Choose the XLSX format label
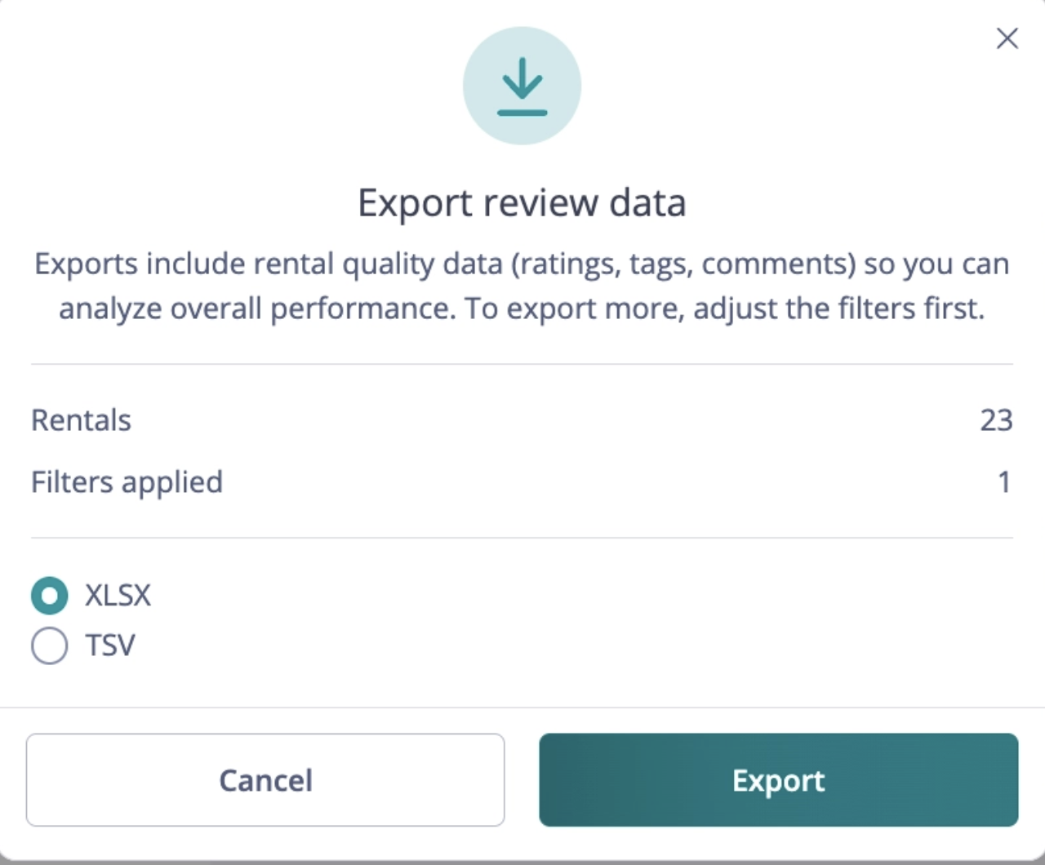The width and height of the screenshot is (1045, 865). 118,595
